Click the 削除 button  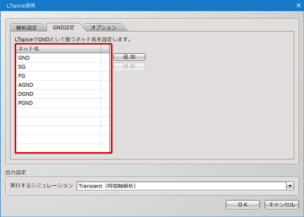tap(129, 66)
